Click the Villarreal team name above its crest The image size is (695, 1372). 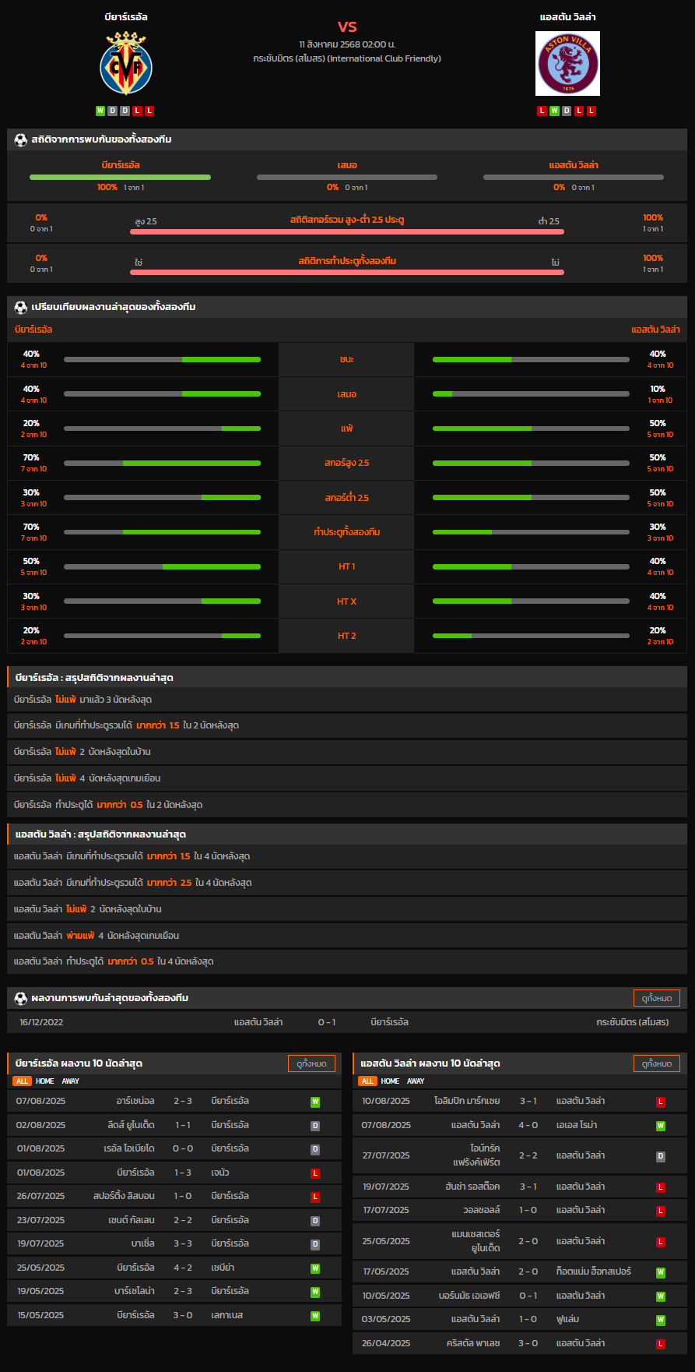point(126,17)
